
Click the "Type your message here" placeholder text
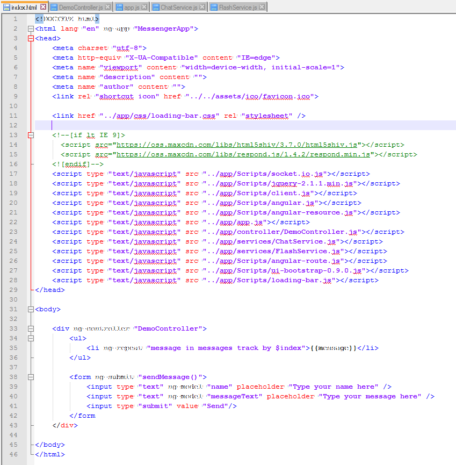tap(370, 397)
